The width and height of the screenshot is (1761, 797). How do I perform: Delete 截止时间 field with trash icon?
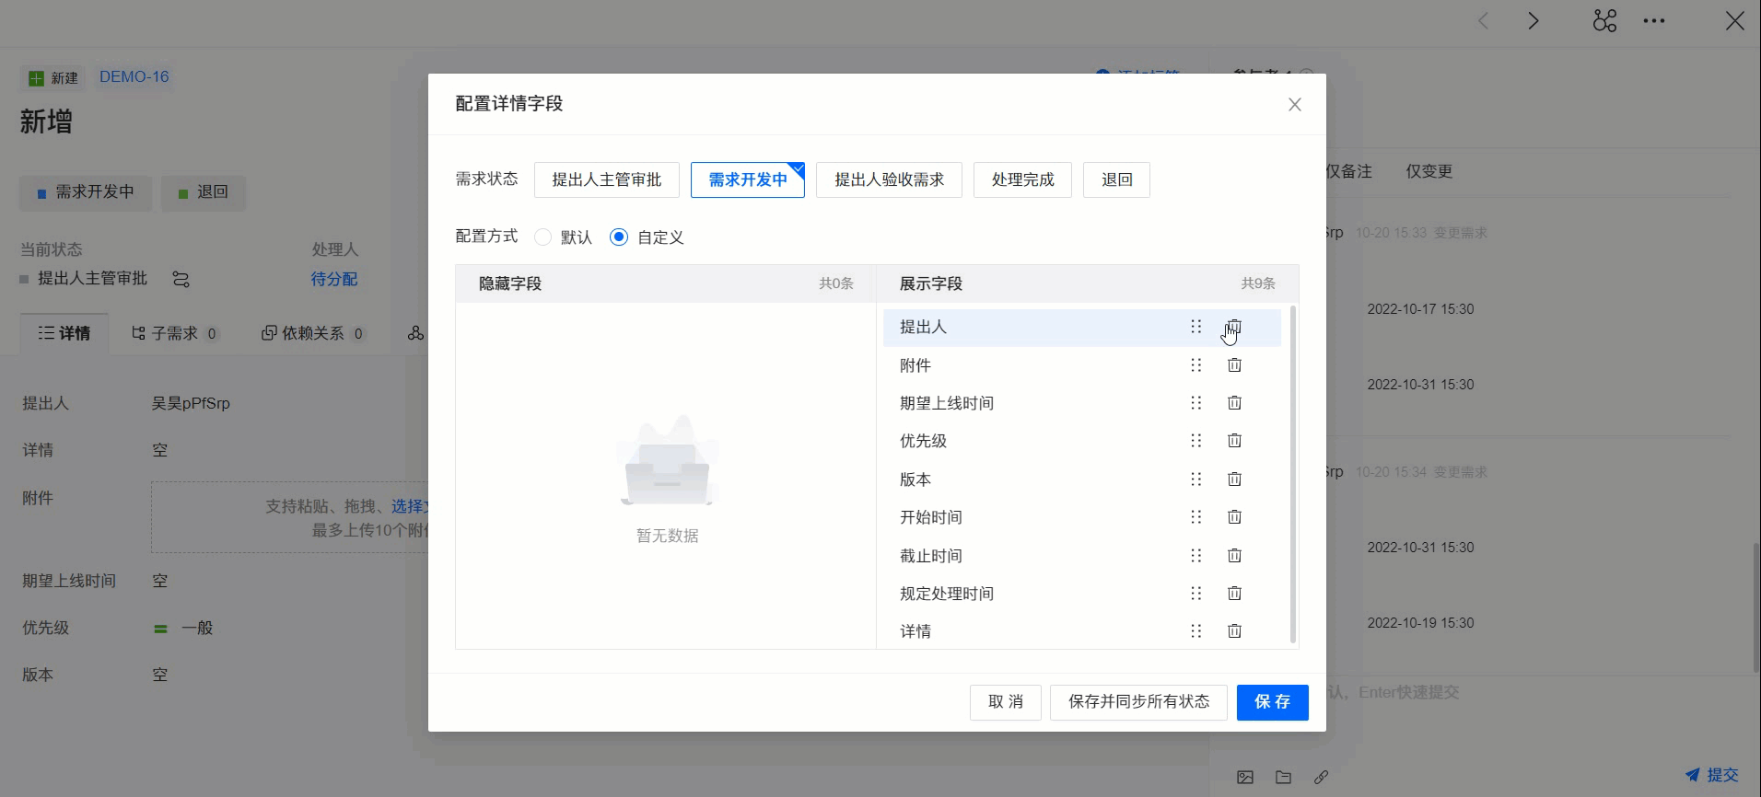1234,556
